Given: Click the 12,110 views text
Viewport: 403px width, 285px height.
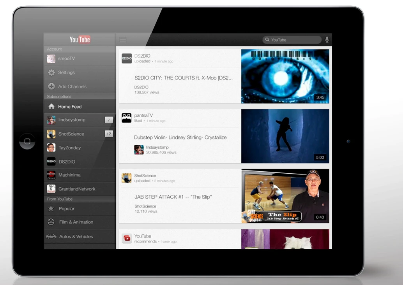Looking at the screenshot, I should pyautogui.click(x=146, y=211).
